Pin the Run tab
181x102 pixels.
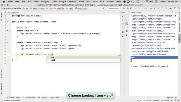122,37
